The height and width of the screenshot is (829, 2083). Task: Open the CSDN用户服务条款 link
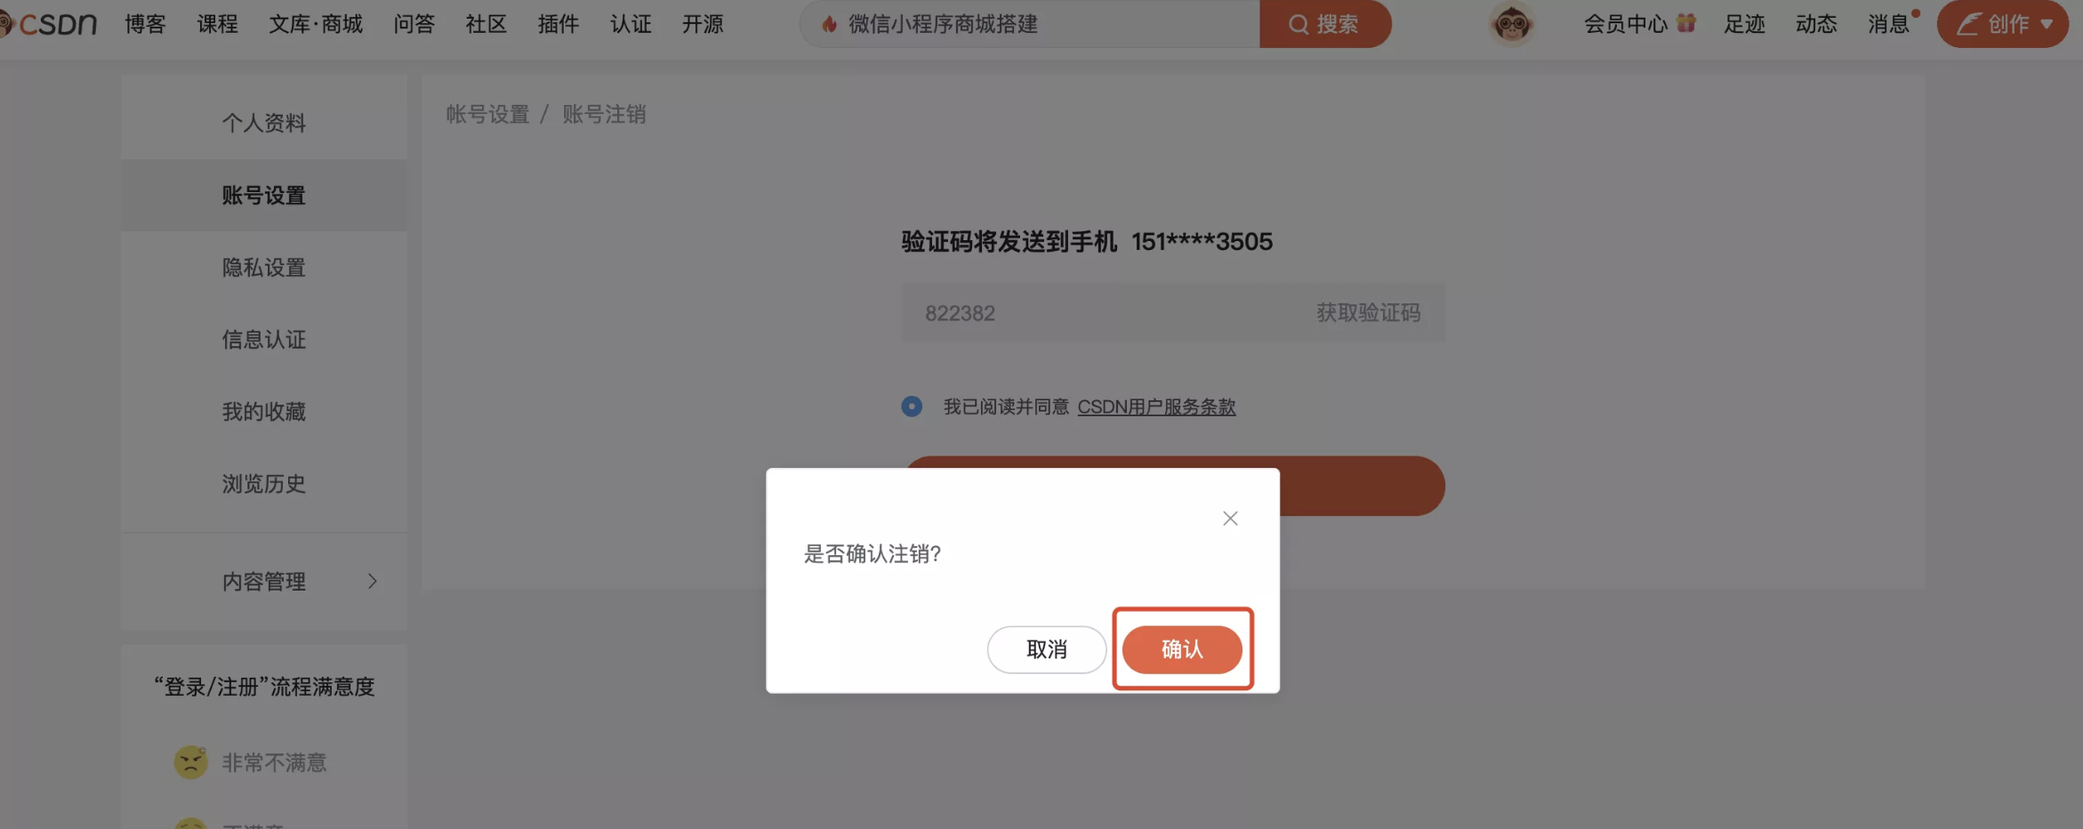coord(1156,406)
